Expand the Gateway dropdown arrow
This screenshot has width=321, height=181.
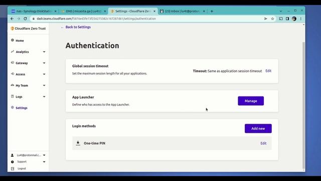[44, 63]
